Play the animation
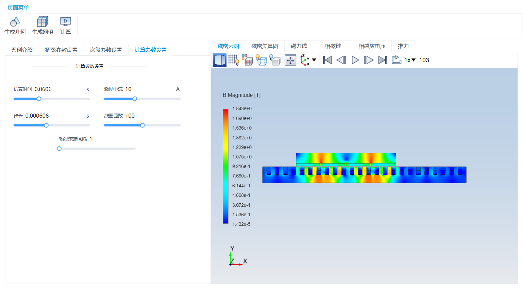Viewport: 523px width, 289px height. tap(355, 60)
